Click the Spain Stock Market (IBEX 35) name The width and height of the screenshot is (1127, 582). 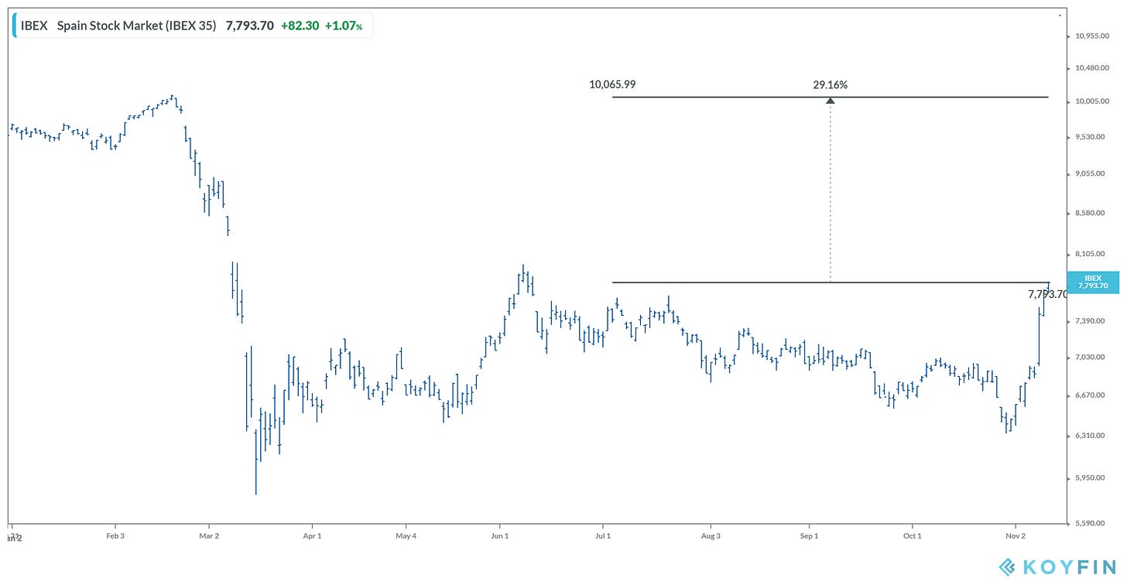[136, 26]
